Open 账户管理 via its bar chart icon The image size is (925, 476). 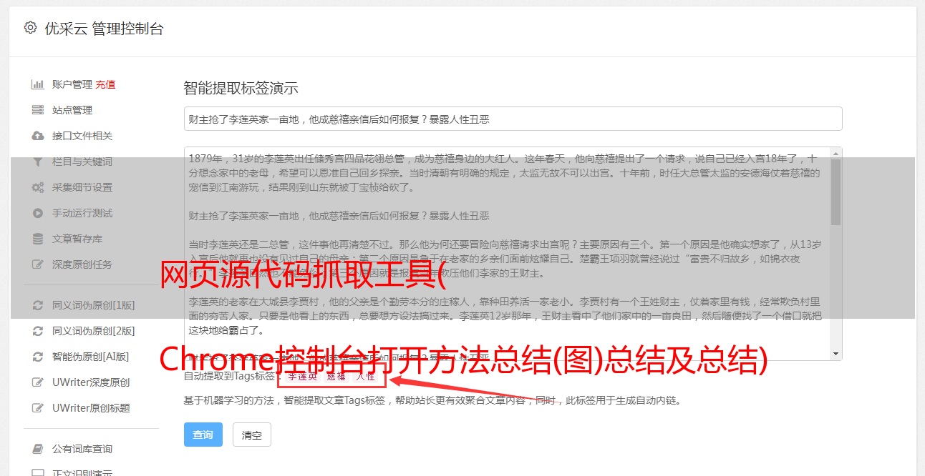[38, 84]
